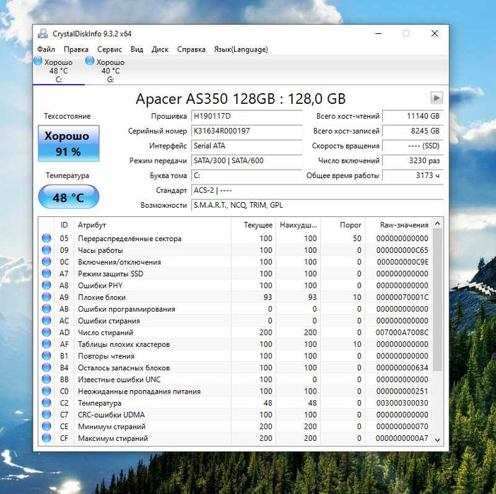
Task: Click status icon of row C7 CRC-ошибки UDMA
Action: 46,414
